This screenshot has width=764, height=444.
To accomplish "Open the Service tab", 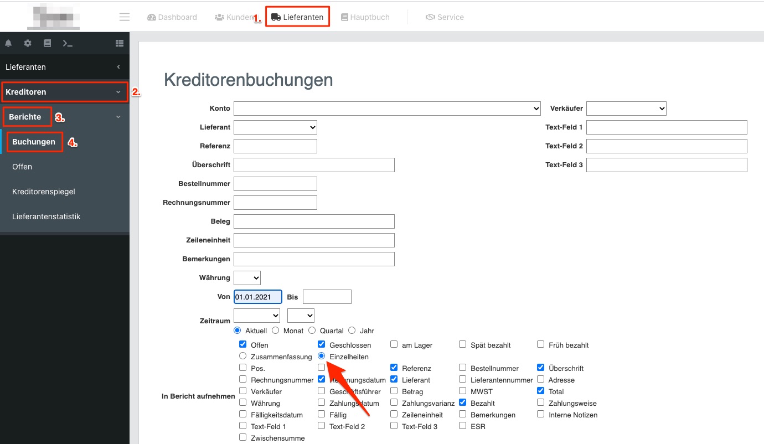I will (445, 17).
